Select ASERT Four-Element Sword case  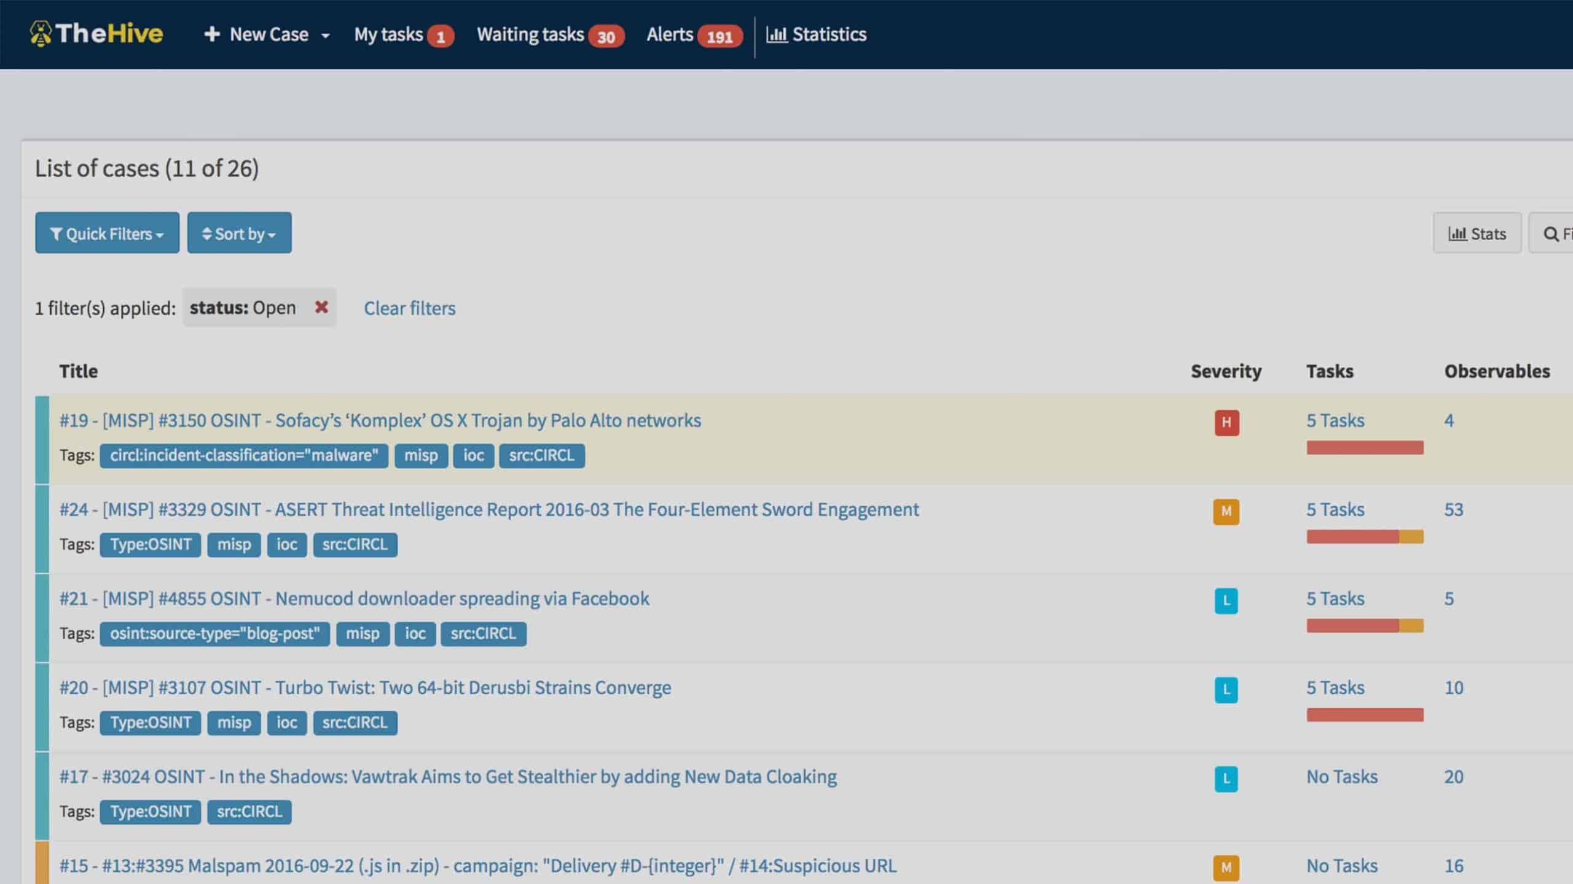click(x=488, y=509)
